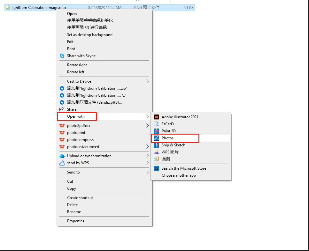Choose Set as desktop background

click(x=104, y=35)
